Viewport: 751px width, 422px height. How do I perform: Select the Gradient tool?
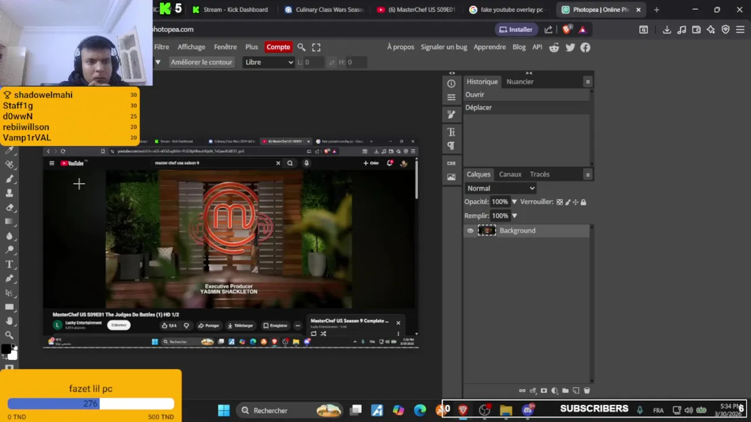pyautogui.click(x=9, y=222)
